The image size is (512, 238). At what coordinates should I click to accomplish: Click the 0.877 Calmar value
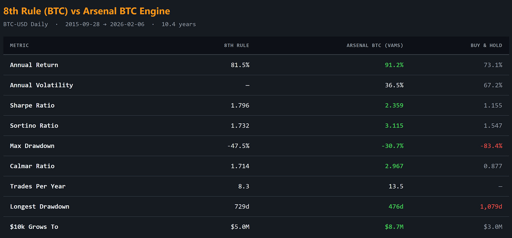click(x=493, y=166)
